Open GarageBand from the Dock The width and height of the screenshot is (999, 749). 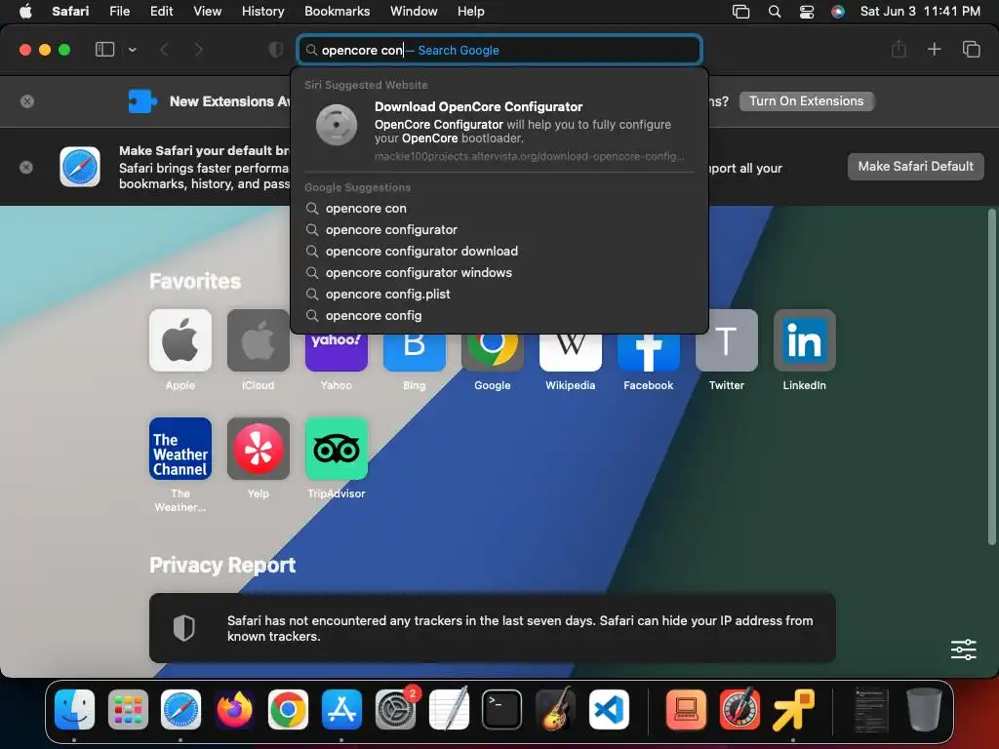pos(555,709)
